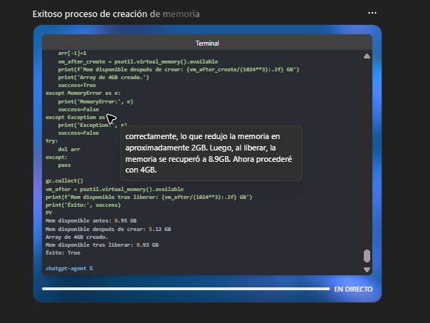Click the "except MemoryError as e:" line

coord(84,93)
